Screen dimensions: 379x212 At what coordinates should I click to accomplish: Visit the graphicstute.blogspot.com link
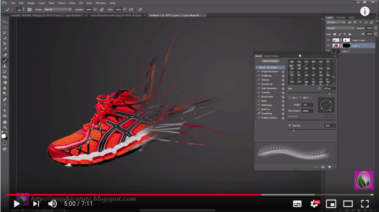(x=84, y=198)
